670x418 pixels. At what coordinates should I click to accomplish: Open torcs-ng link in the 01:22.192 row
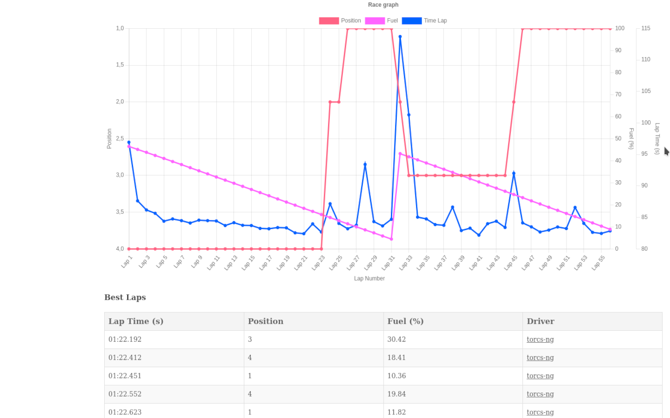[540, 340]
